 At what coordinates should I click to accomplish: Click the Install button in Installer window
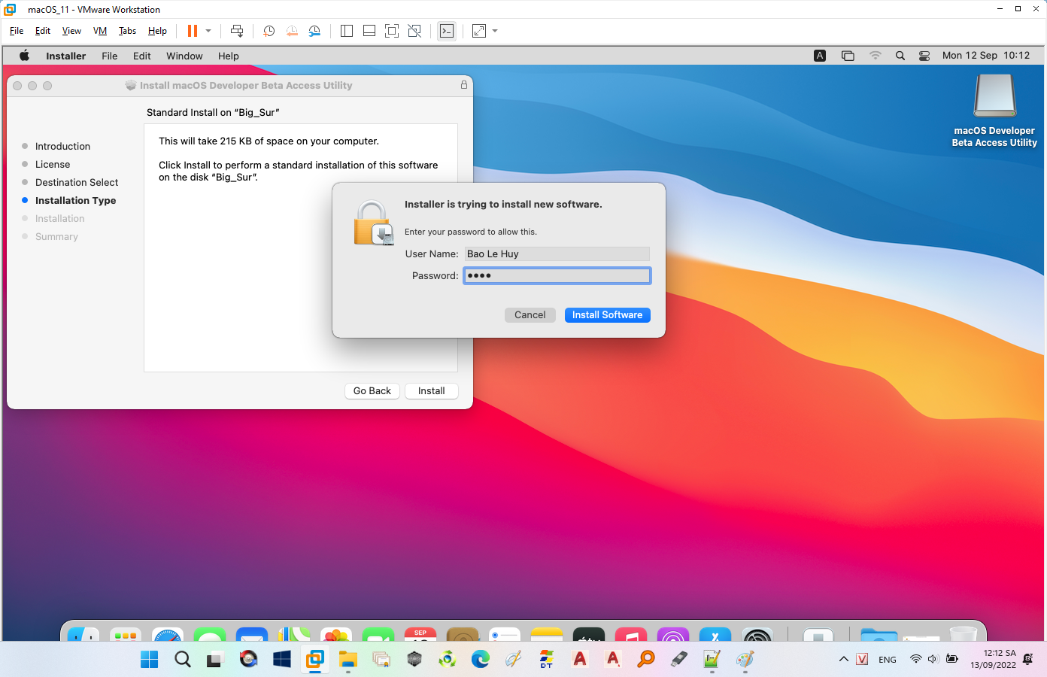(432, 391)
